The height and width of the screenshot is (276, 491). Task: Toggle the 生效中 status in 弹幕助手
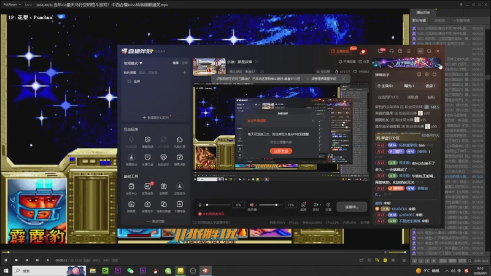385,86
